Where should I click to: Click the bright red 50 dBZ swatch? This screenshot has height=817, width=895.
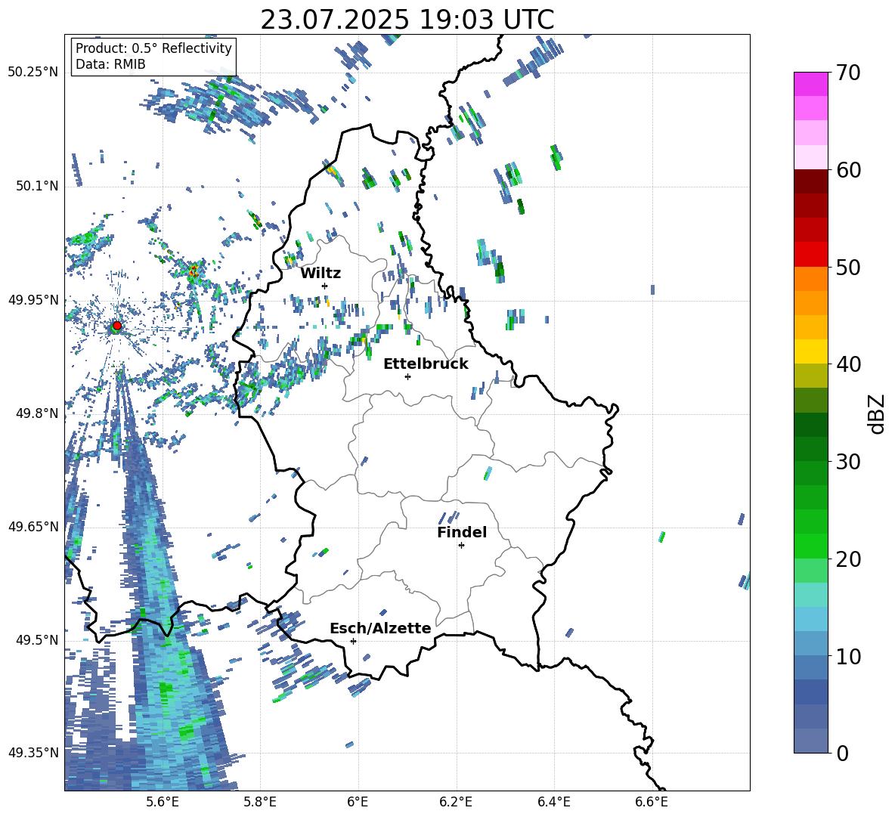click(x=810, y=255)
